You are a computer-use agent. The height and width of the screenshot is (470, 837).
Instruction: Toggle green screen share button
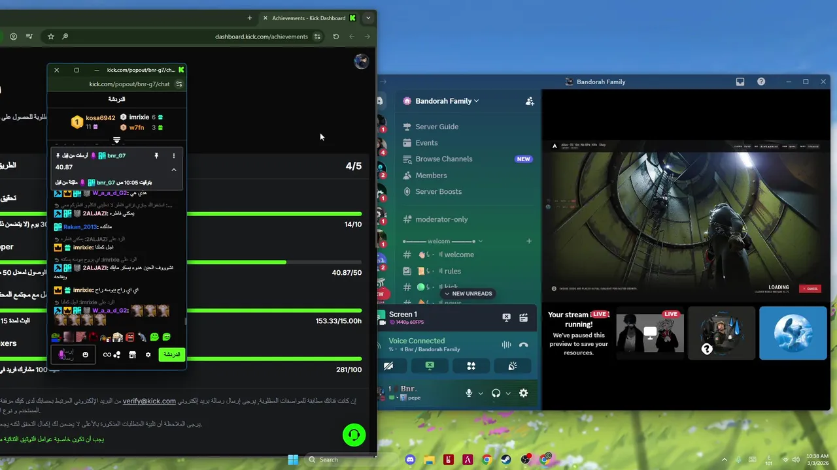(x=430, y=366)
